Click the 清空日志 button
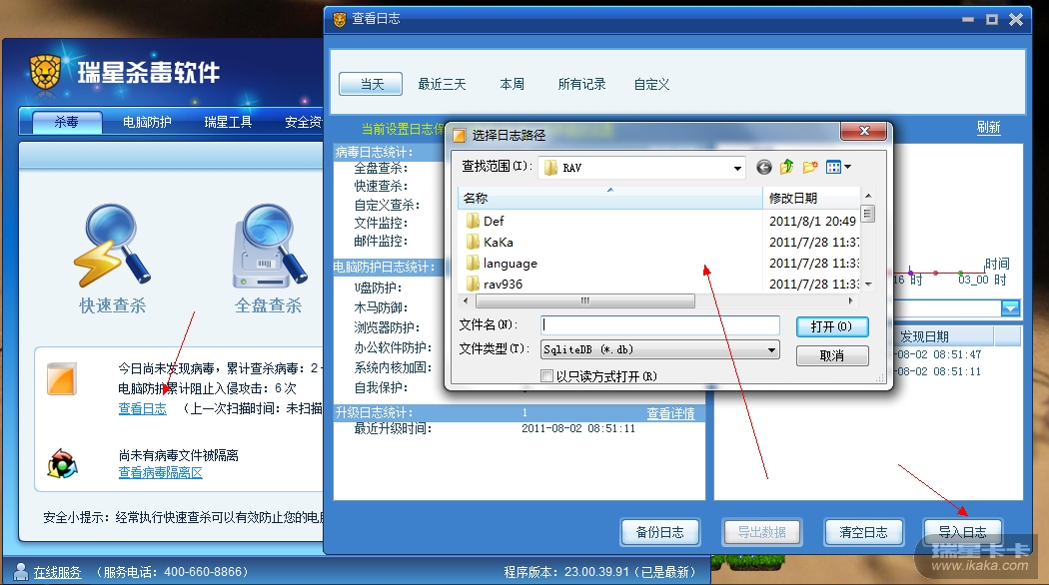 point(864,532)
